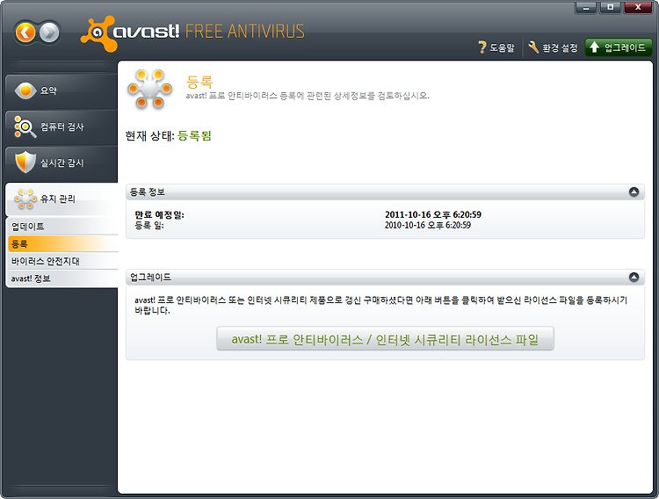This screenshot has height=499, width=659.
Task: Collapse the 등록 정보 panel
Action: pos(634,192)
